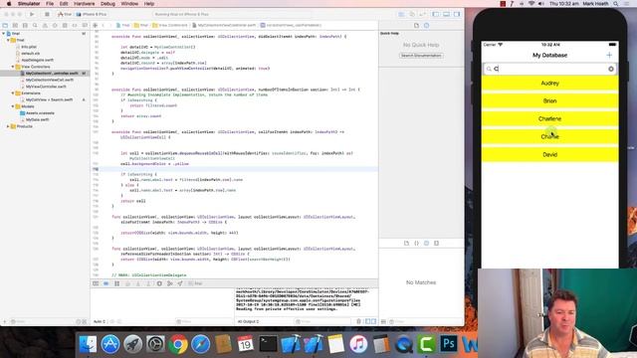Expand the Products group
The image size is (637, 358).
pyautogui.click(x=8, y=126)
